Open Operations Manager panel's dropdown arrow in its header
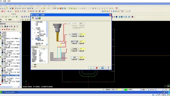 tap(19, 22)
